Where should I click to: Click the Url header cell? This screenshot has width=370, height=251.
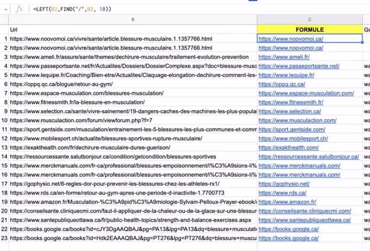coord(133,30)
